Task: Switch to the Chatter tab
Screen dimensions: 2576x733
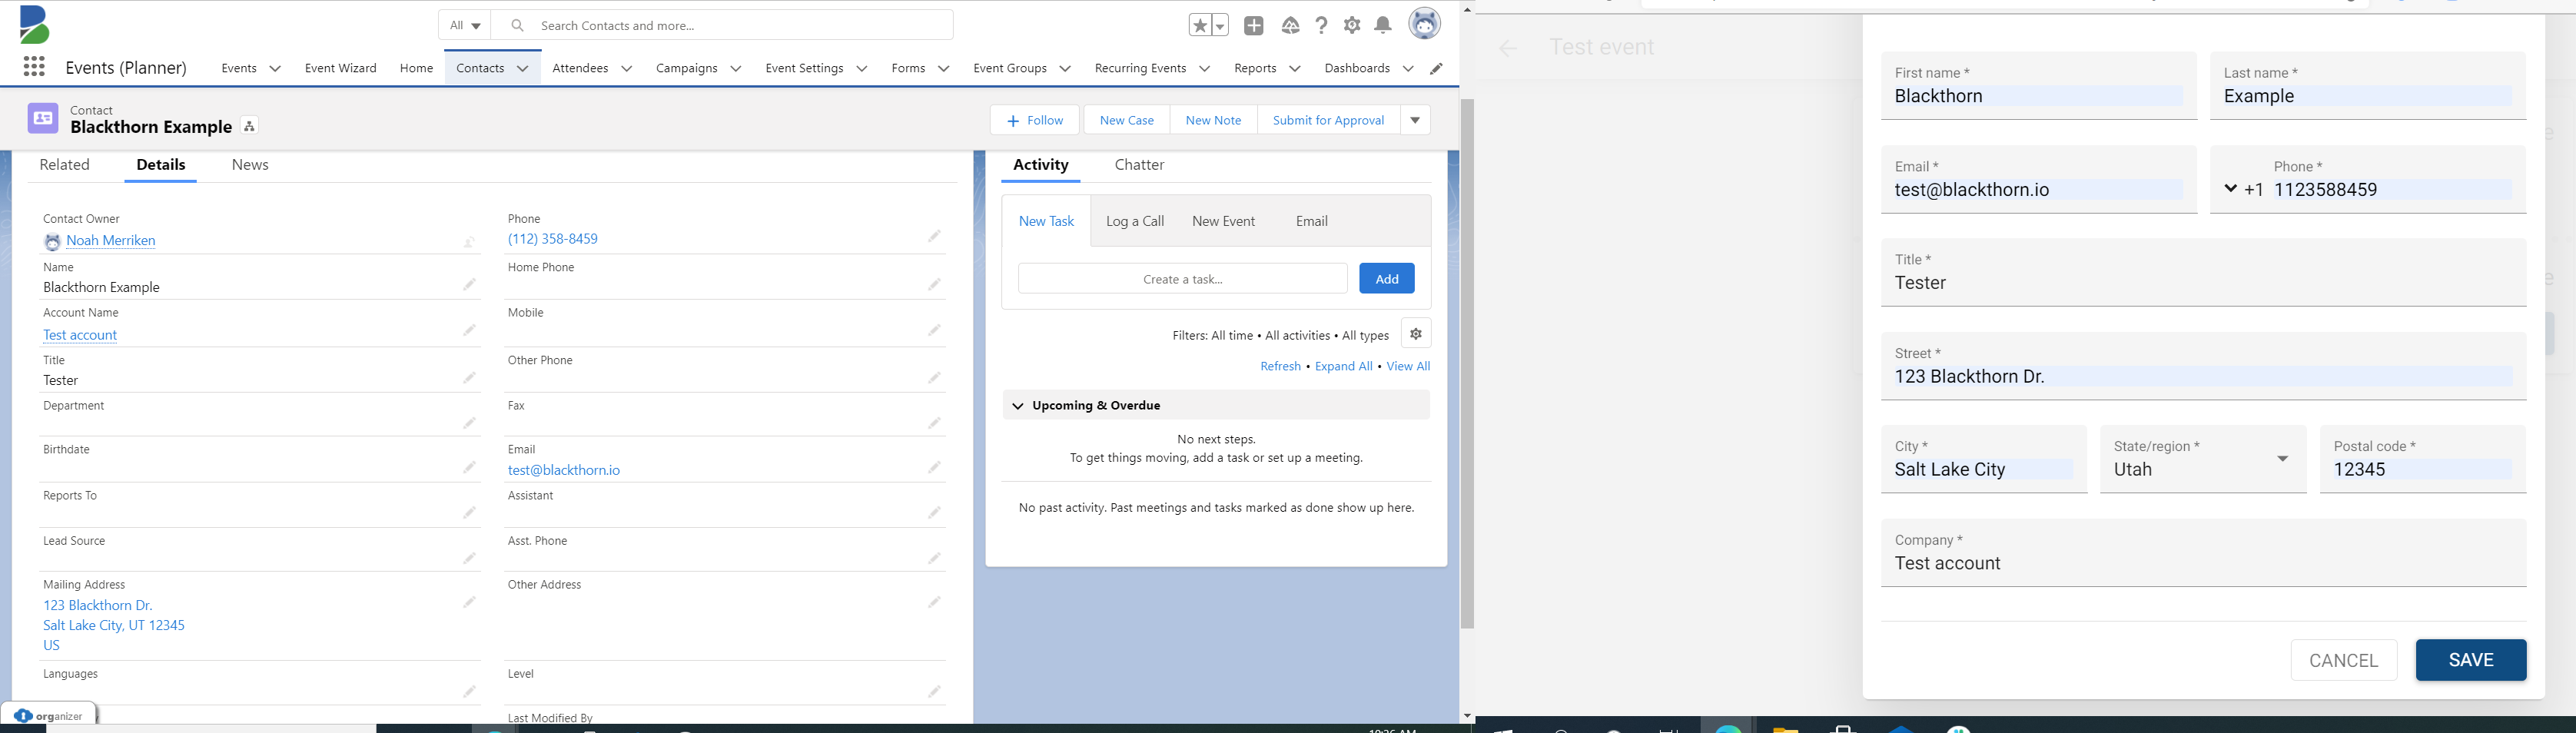Action: [x=1139, y=165]
